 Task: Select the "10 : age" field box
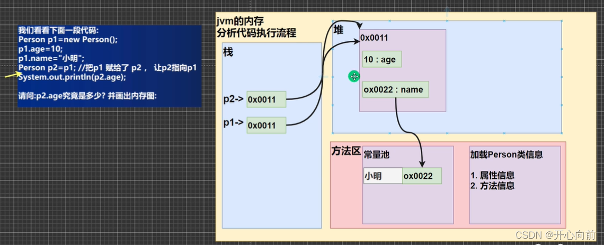tap(382, 59)
